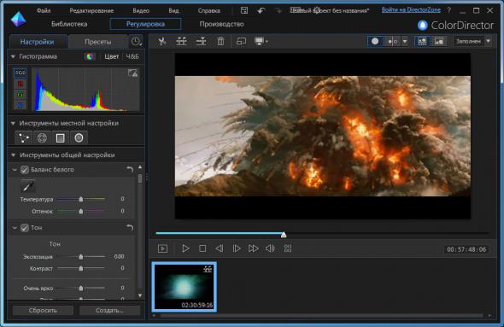Reset the Баланс белого section
This screenshot has width=504, height=327.
coord(130,169)
